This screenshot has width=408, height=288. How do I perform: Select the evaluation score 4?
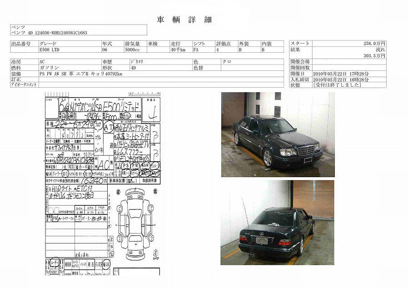tap(218, 50)
